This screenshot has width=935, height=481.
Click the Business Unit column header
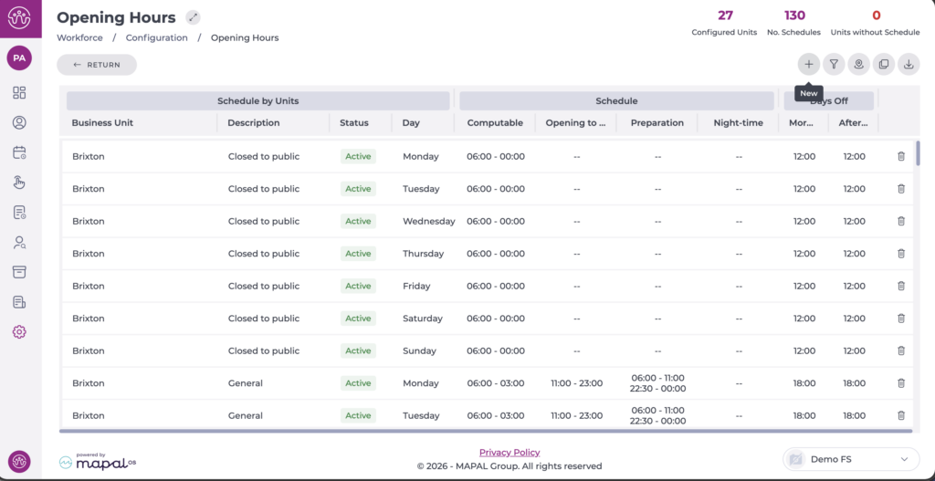click(x=102, y=123)
